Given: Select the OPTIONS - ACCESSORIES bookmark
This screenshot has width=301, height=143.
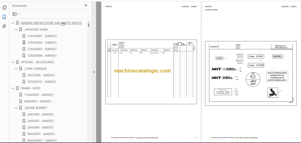Looking at the screenshot, I should [37, 62].
